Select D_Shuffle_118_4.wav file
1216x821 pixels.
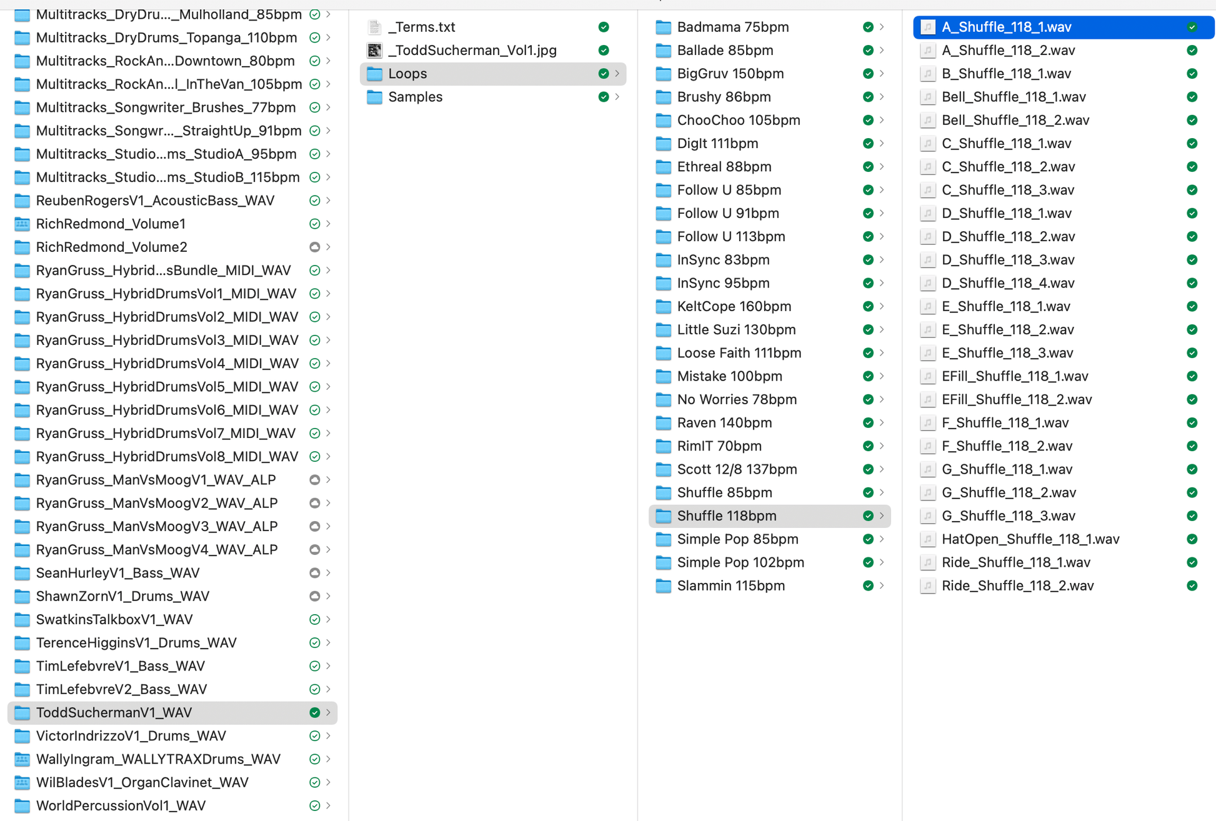pyautogui.click(x=1064, y=283)
